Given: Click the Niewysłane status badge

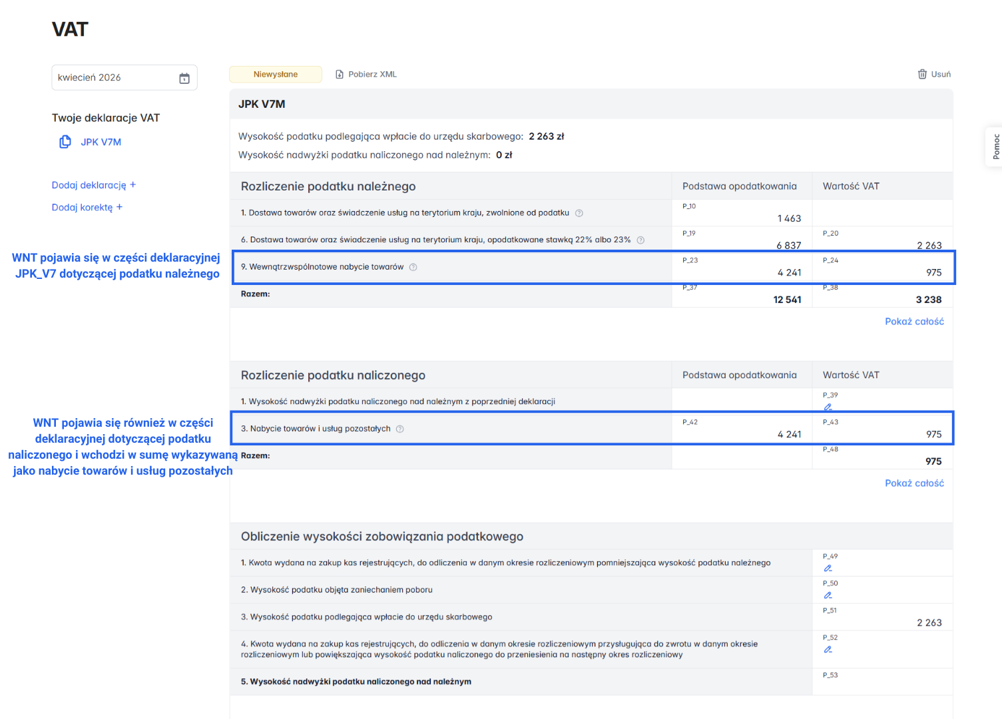Looking at the screenshot, I should [x=276, y=75].
